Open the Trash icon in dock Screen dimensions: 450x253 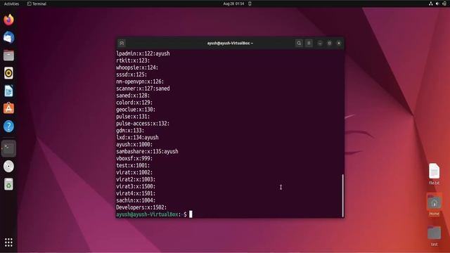[x=8, y=184]
